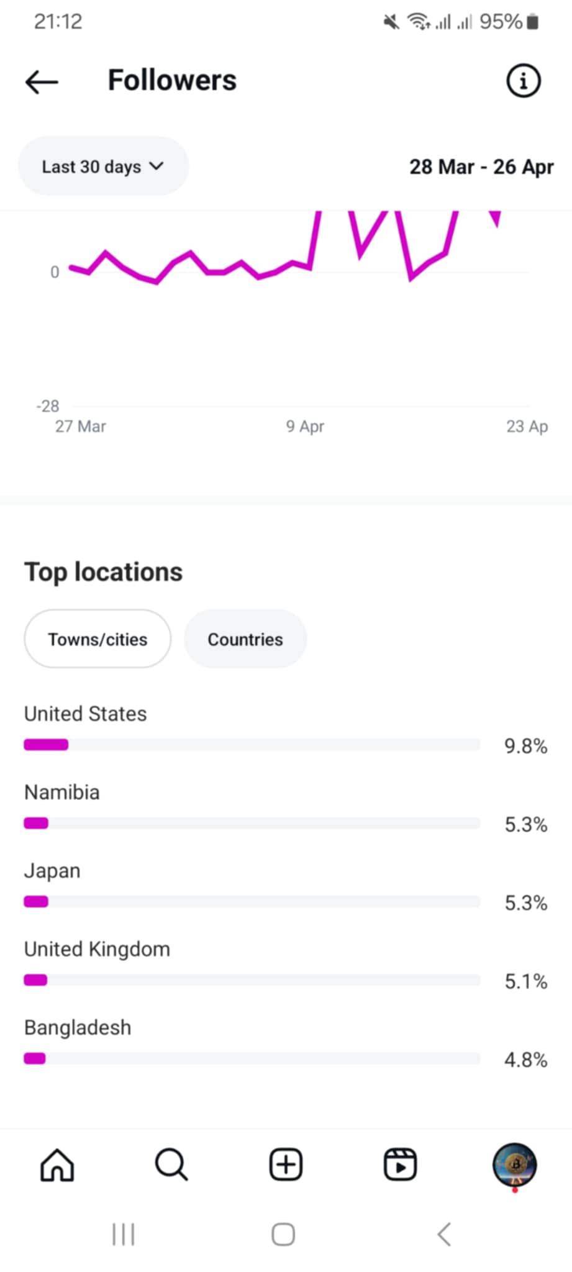This screenshot has height=1272, width=572.
Task: Open the Reels icon
Action: coord(400,1165)
